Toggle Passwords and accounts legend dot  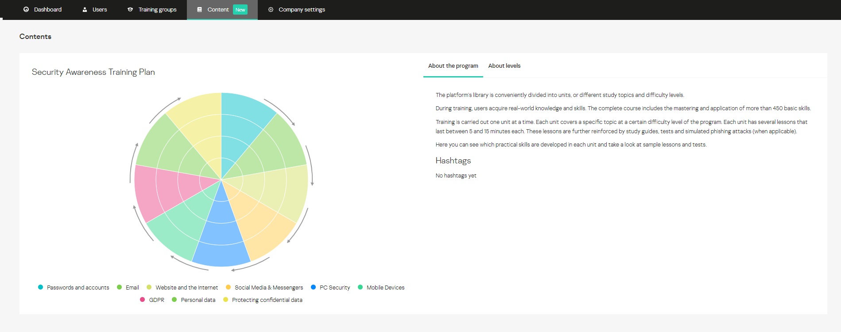pos(41,287)
